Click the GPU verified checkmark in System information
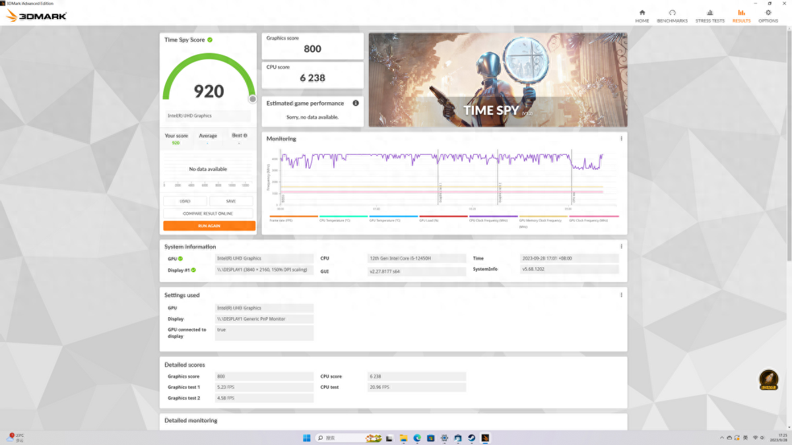792x445 pixels. point(180,258)
